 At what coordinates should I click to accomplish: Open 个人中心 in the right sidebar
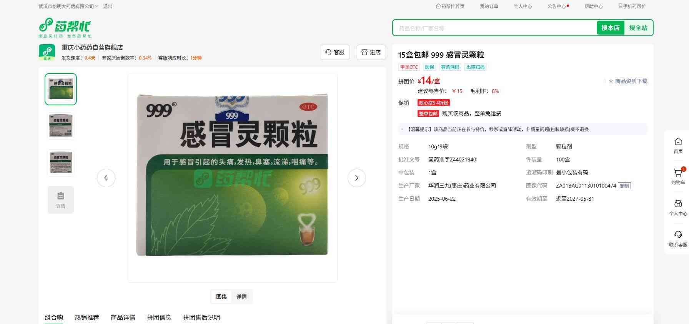coord(678,208)
